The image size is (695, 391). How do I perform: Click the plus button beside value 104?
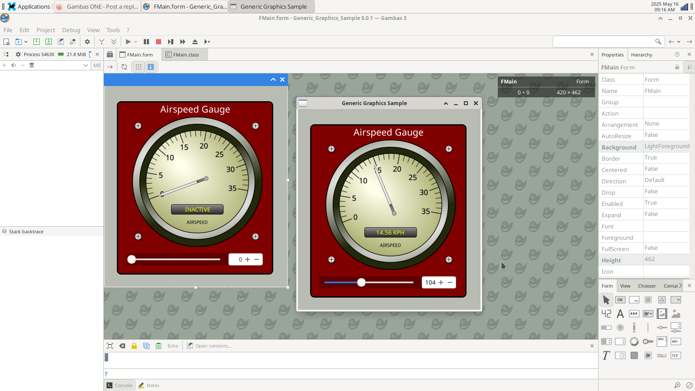[x=441, y=282]
